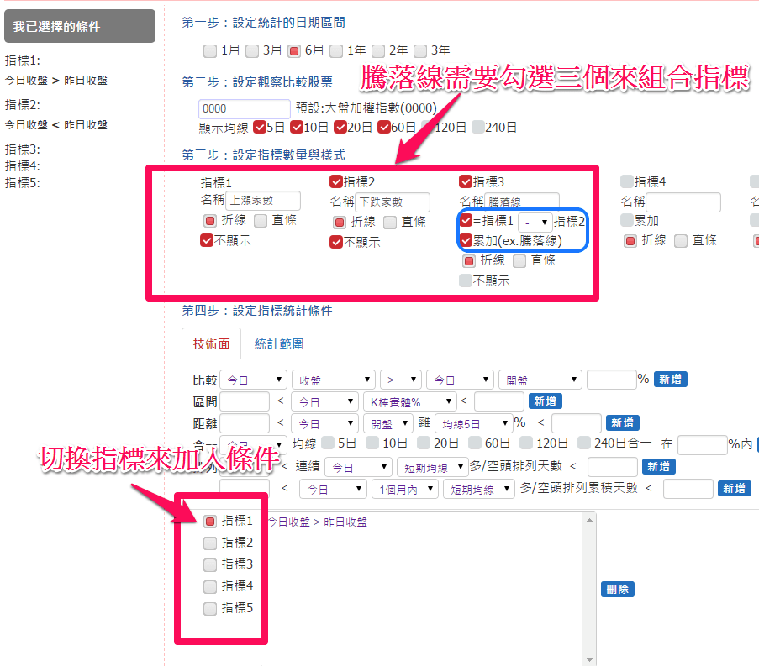The width and height of the screenshot is (759, 666).
Task: Open the 均線5日 dropdown in 距離 row
Action: pos(473,423)
